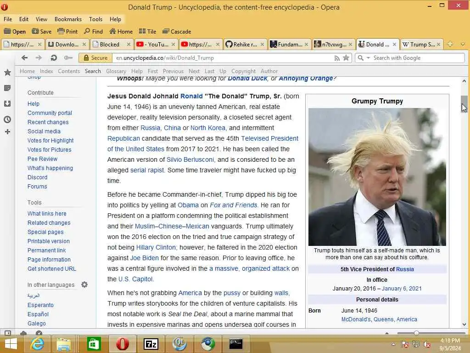Open a new tab with the plus button
The width and height of the screenshot is (470, 353).
[x=450, y=44]
